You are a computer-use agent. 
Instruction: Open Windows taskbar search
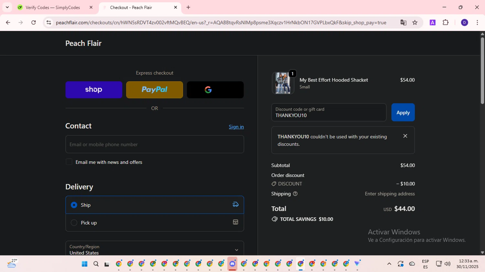click(x=96, y=264)
